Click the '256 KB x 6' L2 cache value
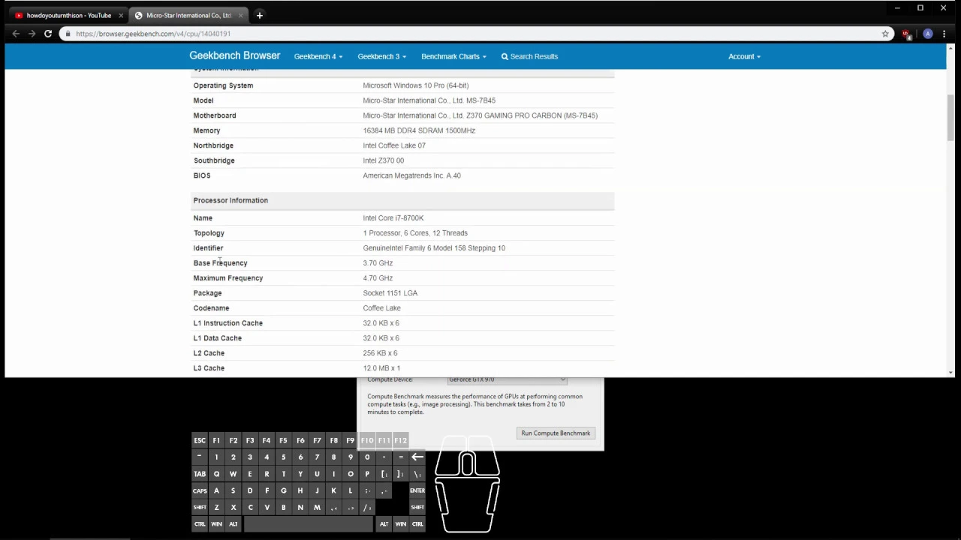The height and width of the screenshot is (540, 961). pyautogui.click(x=380, y=353)
